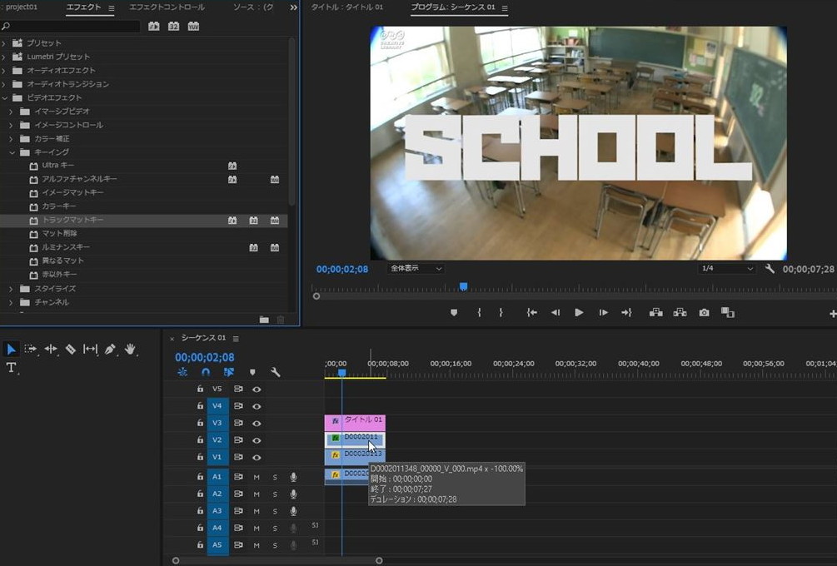
Task: Switch to the エフェクトコントロール tab
Action: pyautogui.click(x=167, y=7)
